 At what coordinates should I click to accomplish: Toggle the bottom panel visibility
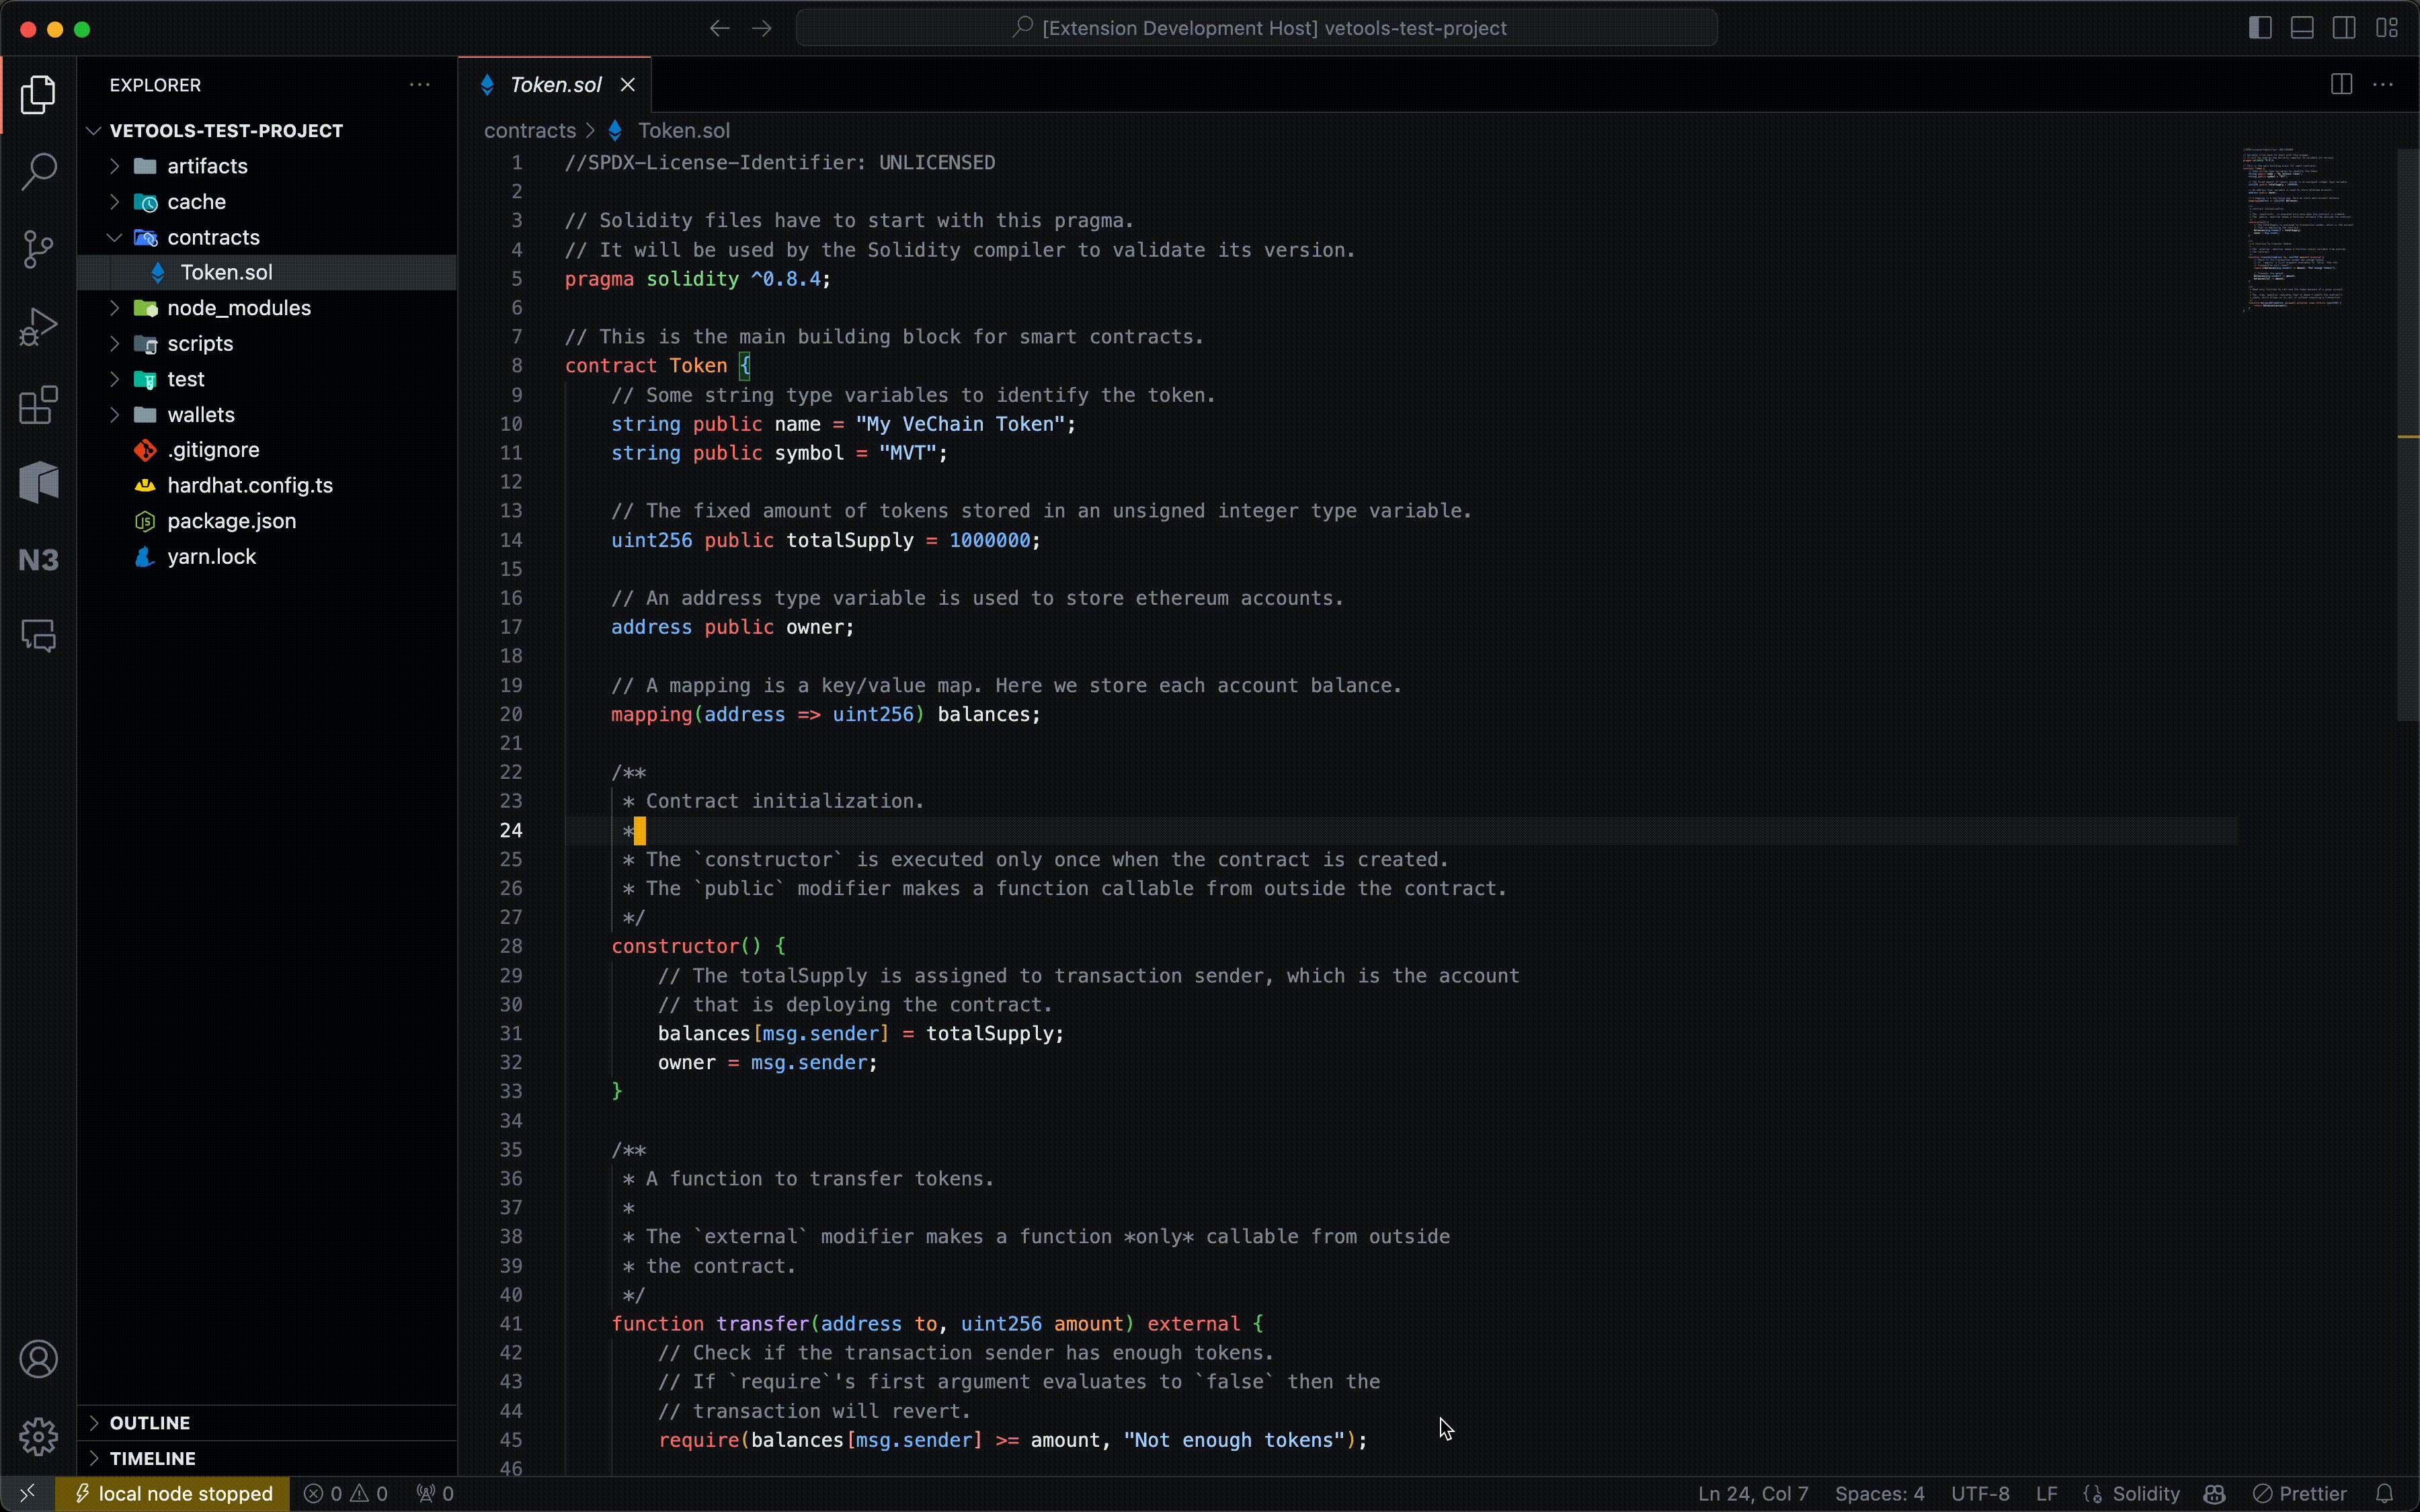2301,28
